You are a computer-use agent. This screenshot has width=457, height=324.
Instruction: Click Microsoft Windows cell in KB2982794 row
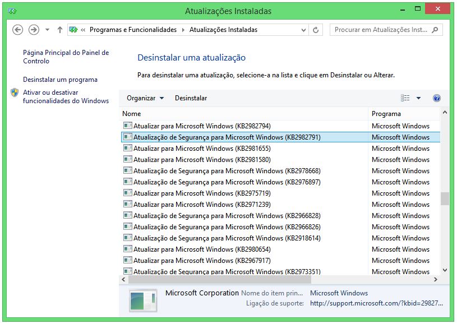(x=400, y=126)
